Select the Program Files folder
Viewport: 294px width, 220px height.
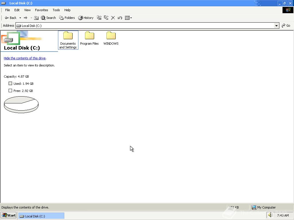89,38
